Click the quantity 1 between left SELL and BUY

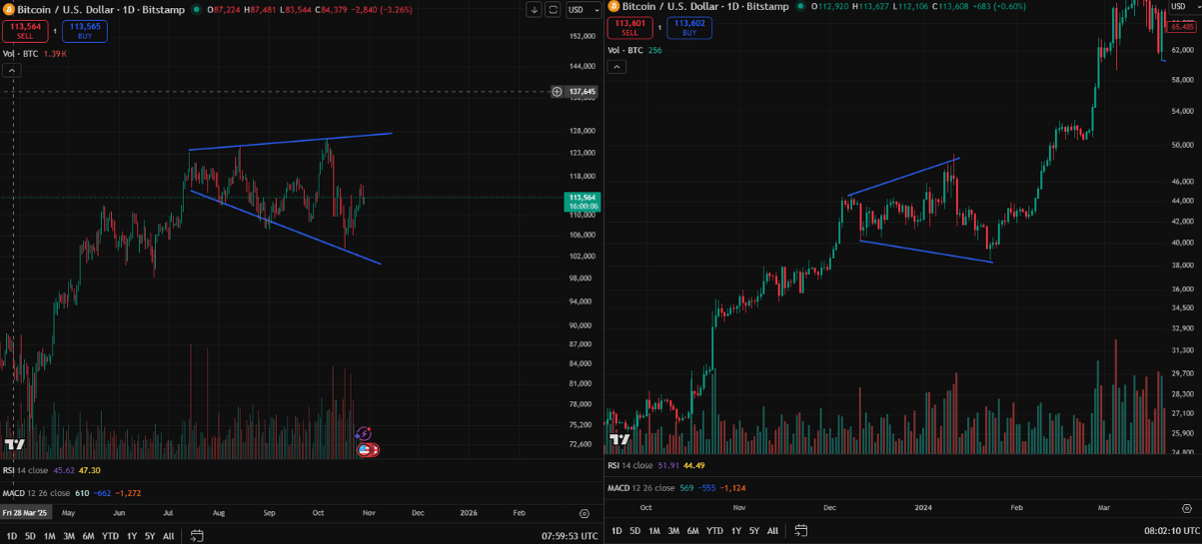(55, 31)
